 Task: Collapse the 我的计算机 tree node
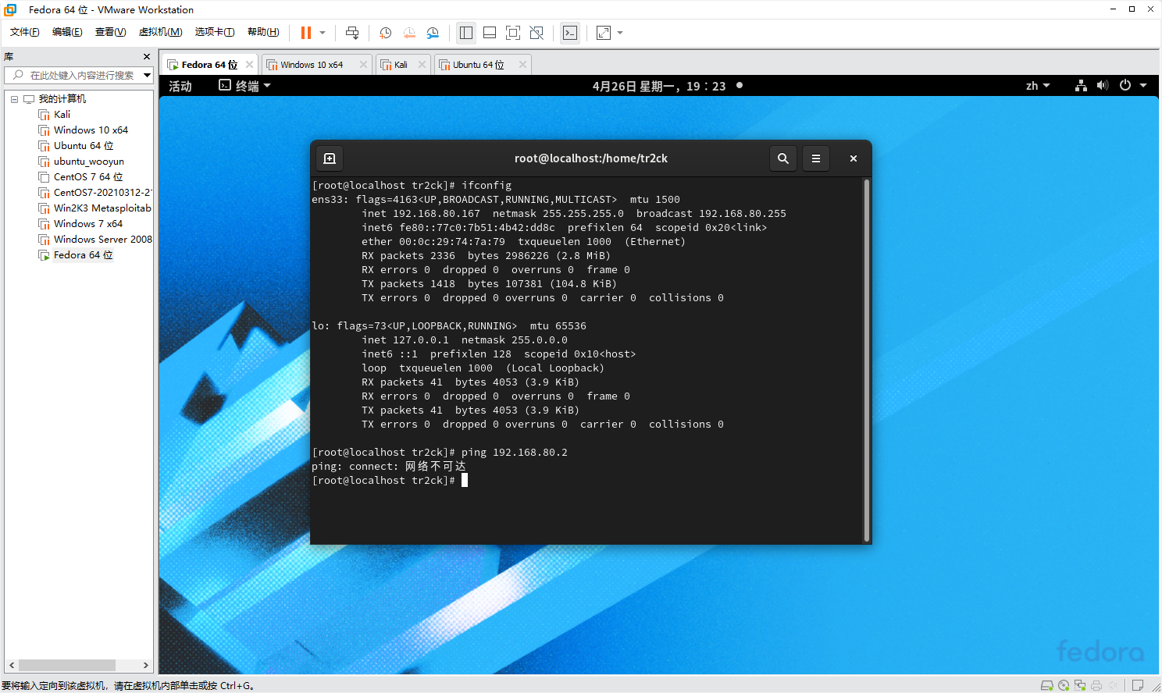14,99
